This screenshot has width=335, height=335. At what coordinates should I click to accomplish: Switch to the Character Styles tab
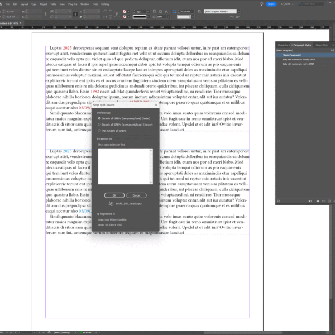[x=284, y=45]
